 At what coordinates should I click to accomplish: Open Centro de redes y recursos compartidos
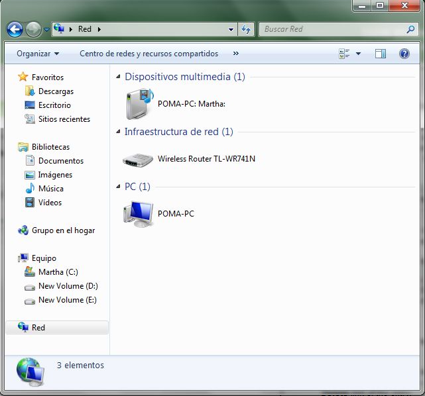149,54
